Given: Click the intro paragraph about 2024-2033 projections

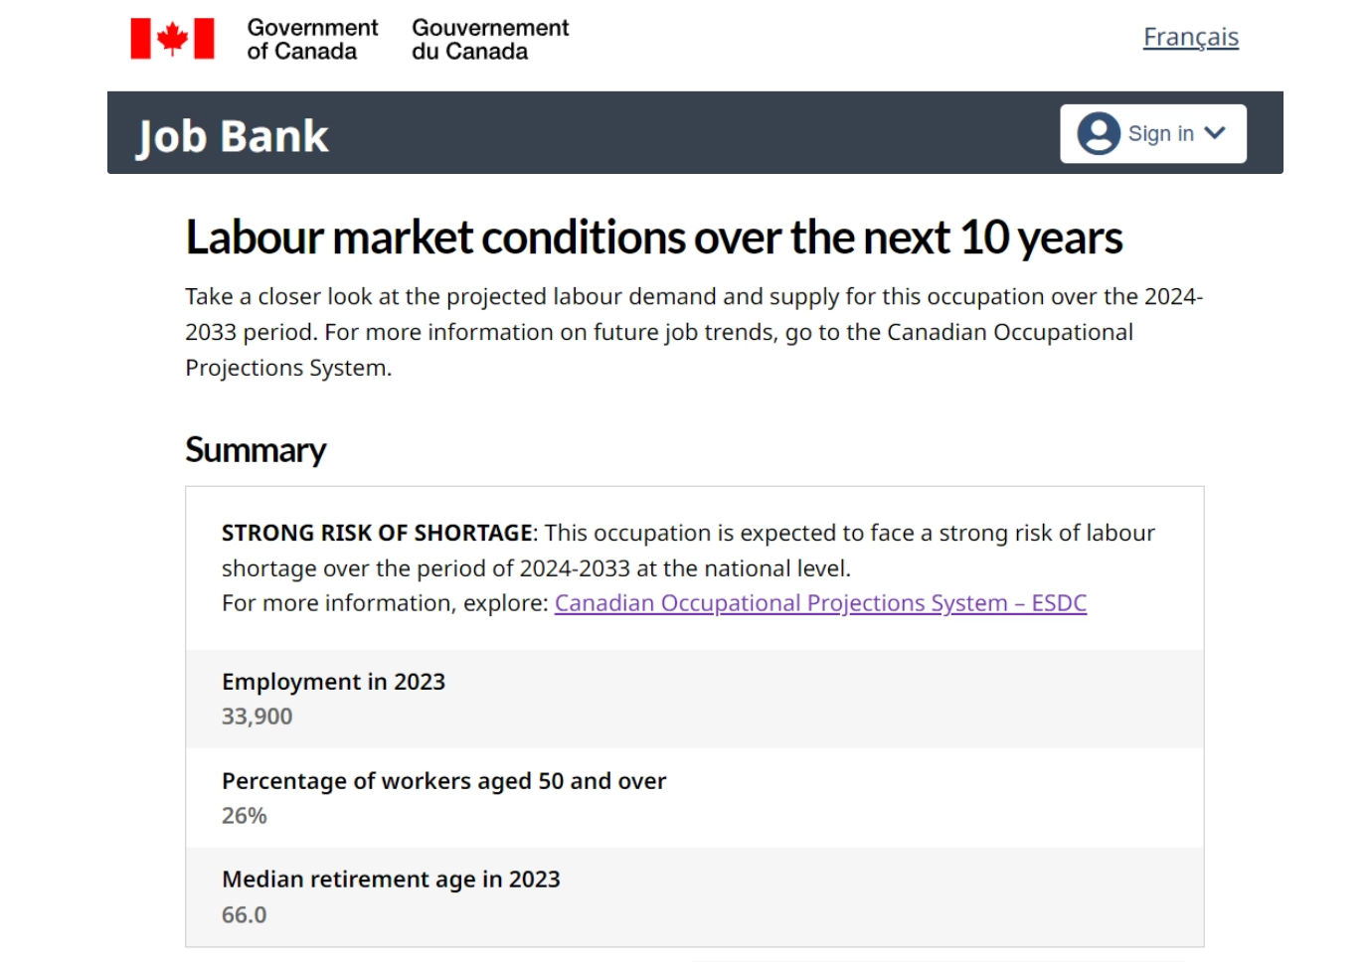Looking at the screenshot, I should point(694,332).
